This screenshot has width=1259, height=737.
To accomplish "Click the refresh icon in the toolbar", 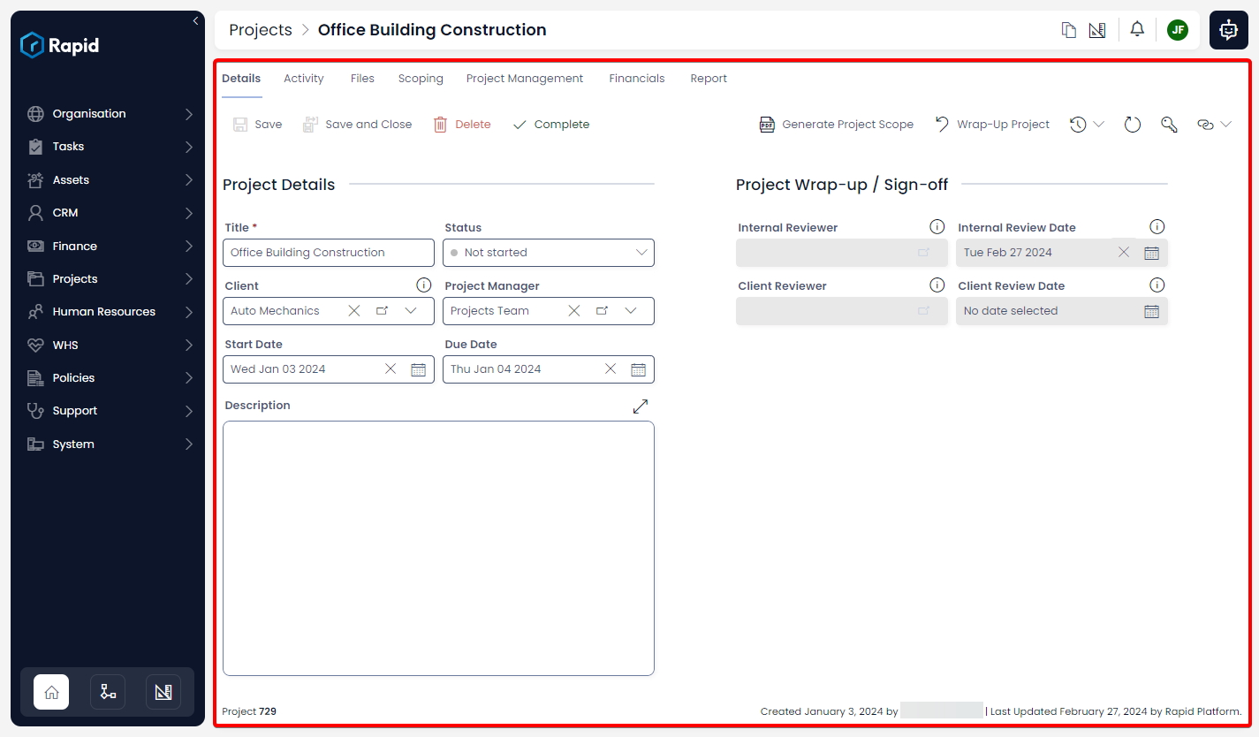I will point(1133,125).
